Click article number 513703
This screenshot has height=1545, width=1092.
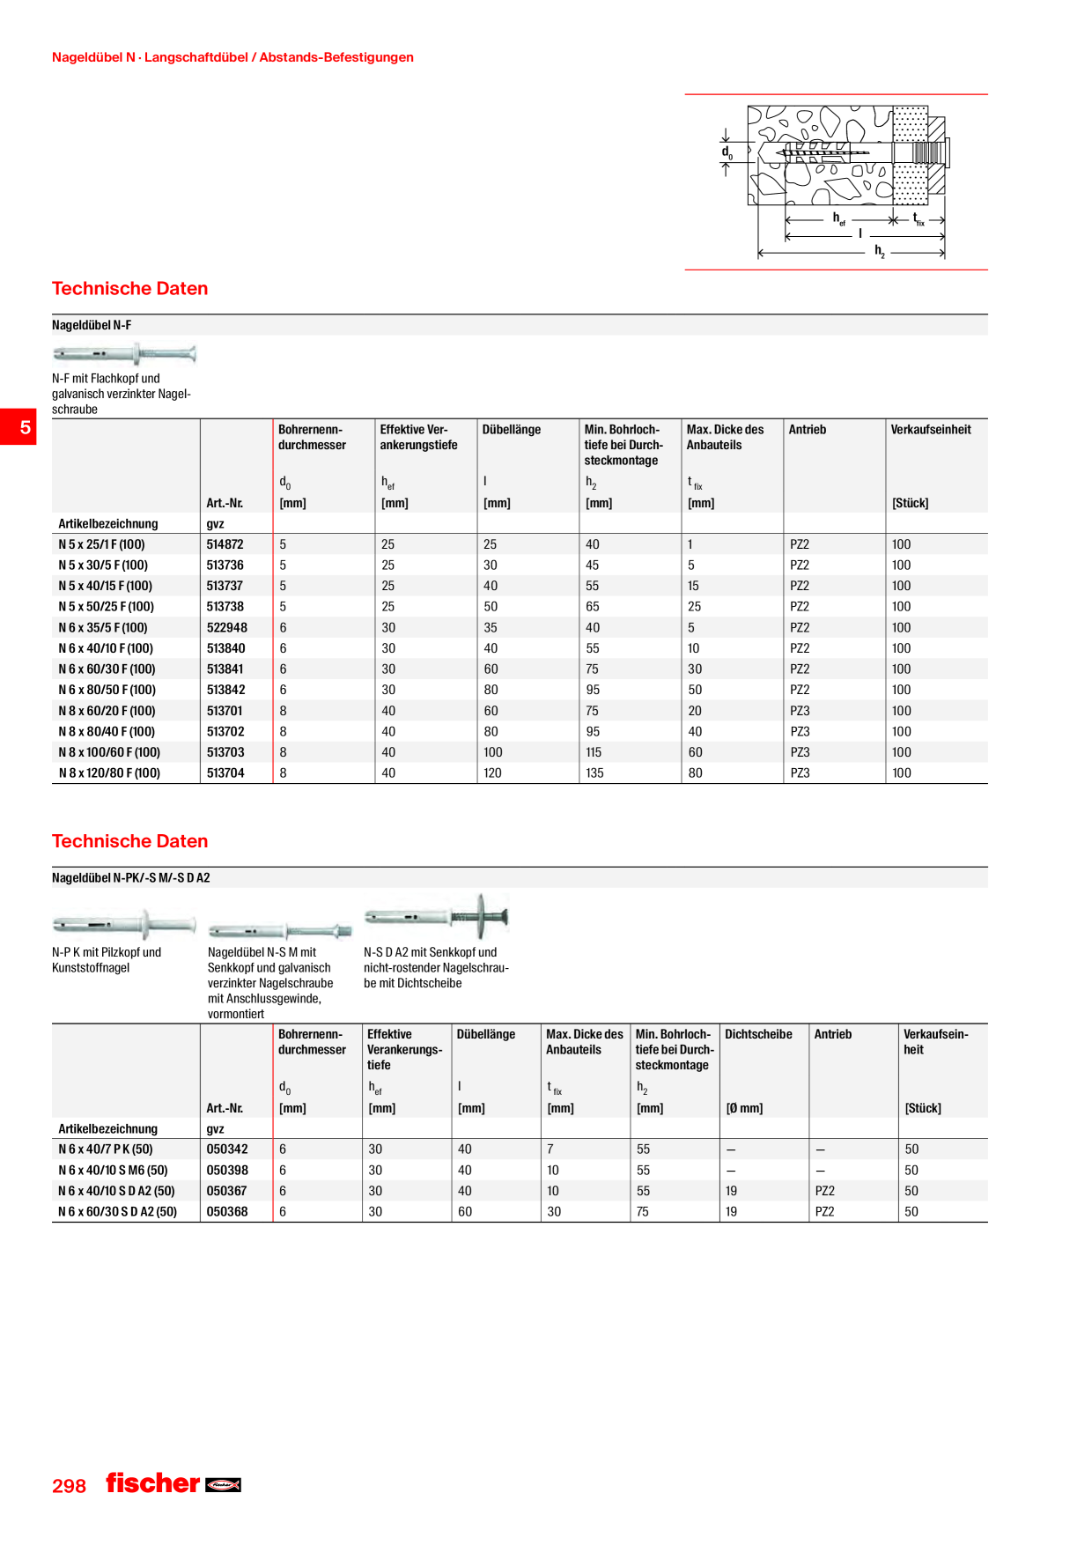point(225,752)
